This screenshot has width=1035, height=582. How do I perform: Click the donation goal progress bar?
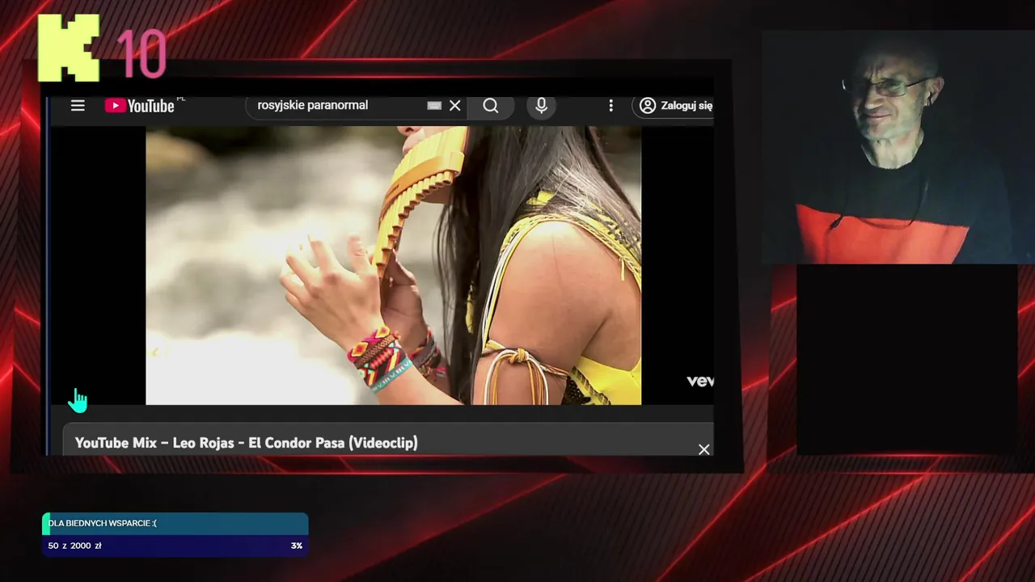click(x=175, y=524)
